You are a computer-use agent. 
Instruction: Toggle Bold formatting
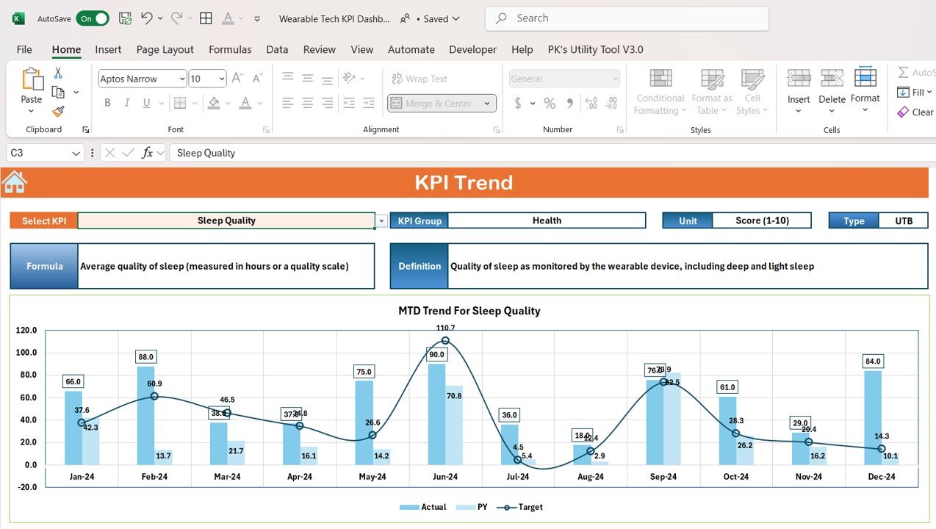(x=108, y=104)
